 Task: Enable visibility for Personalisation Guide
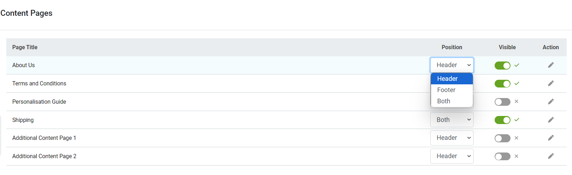502,102
